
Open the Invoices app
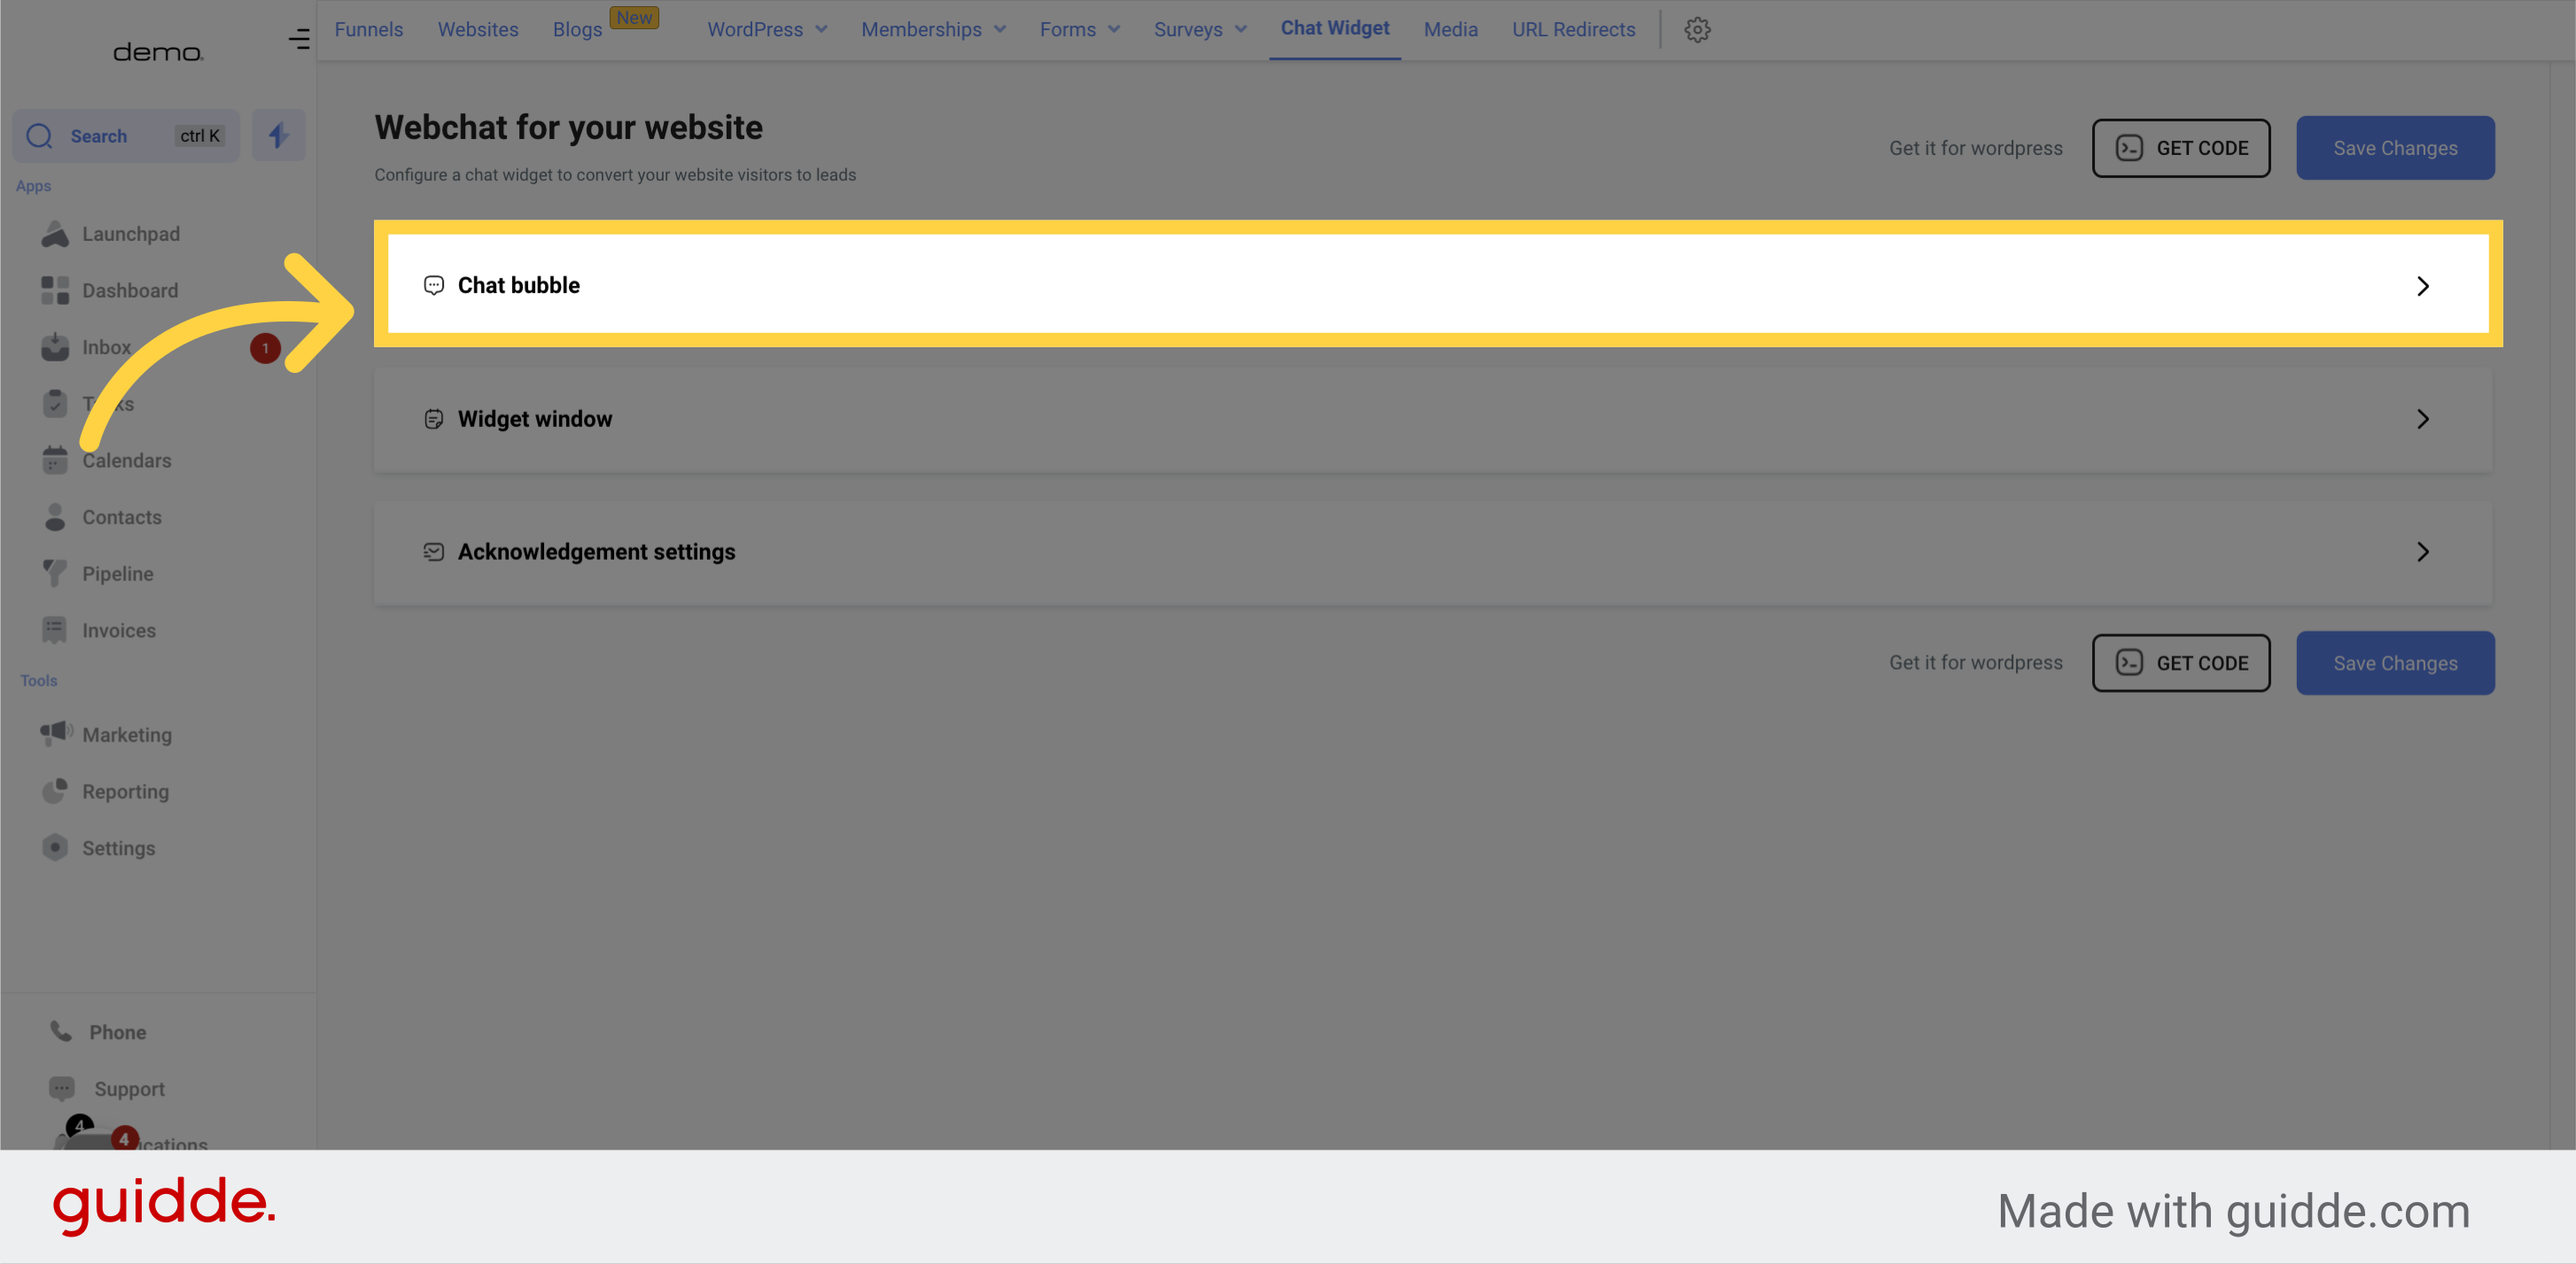pos(119,630)
